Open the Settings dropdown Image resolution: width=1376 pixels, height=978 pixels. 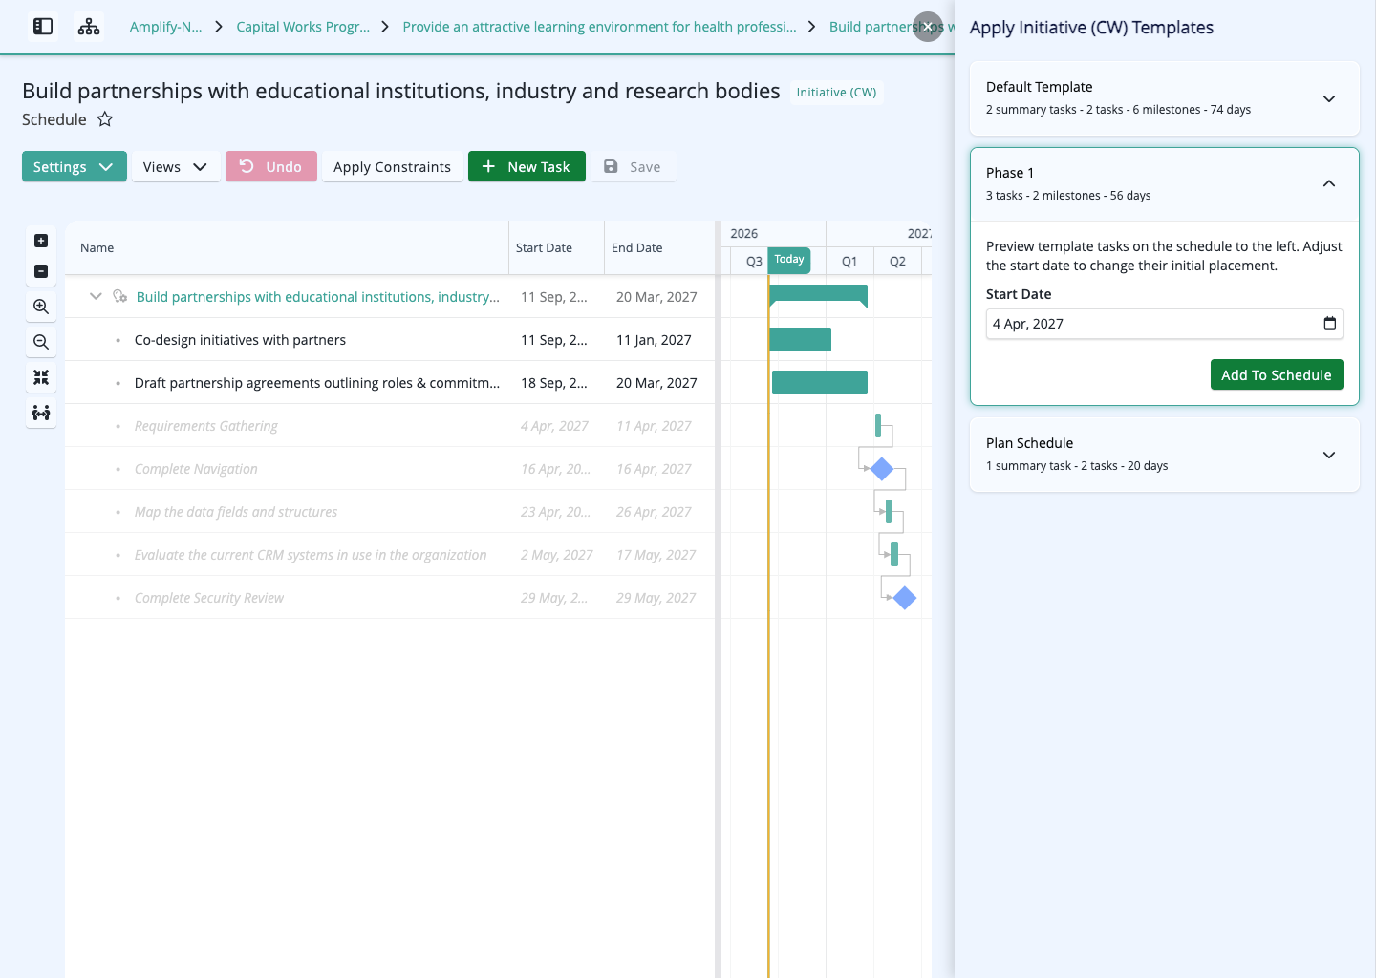point(75,166)
